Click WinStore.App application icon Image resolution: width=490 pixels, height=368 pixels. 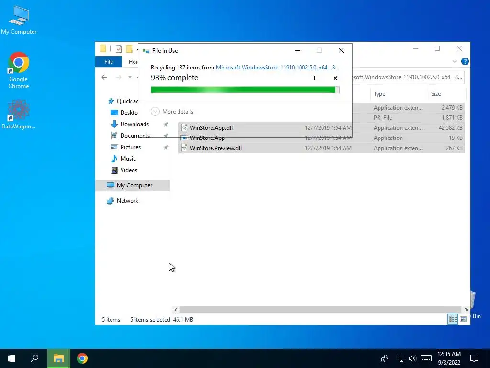184,138
